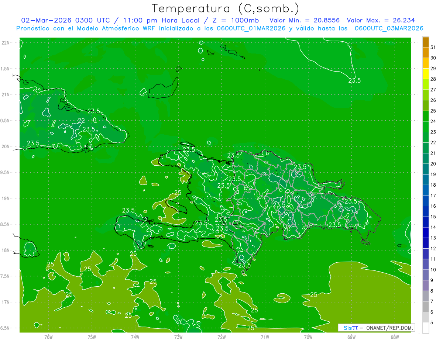Image resolution: width=443 pixels, height=342 pixels.
Task: Click the 23.5 contour label near the top-right corner
Action: (354, 80)
